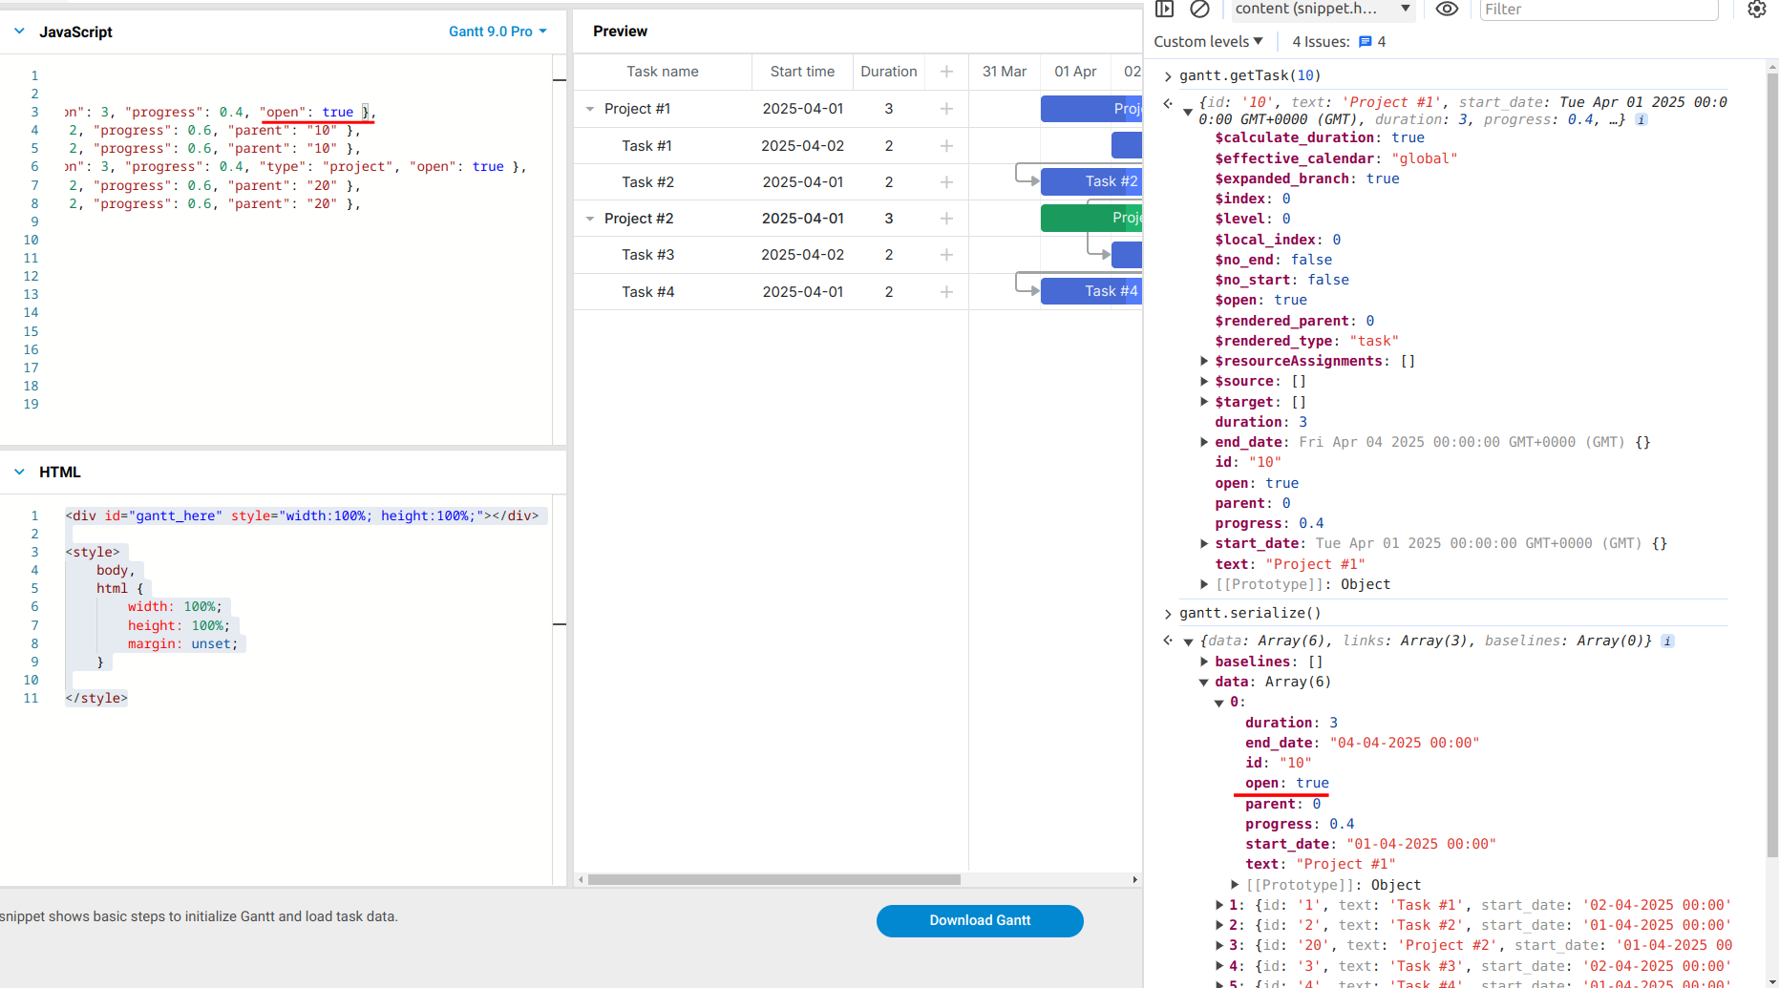Add subtask to Project #1 via plus icon
This screenshot has width=1779, height=988.
946,109
